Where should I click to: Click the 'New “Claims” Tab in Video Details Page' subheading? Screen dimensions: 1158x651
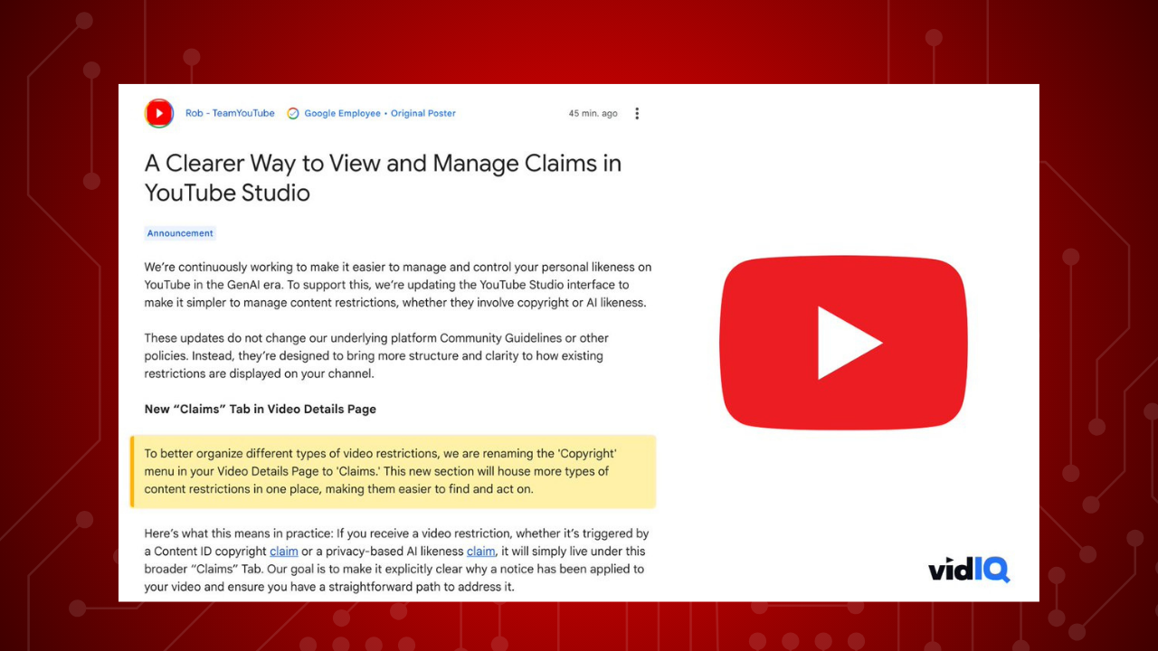261,410
